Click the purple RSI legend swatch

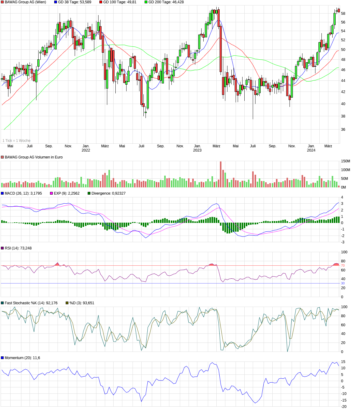click(x=2, y=248)
